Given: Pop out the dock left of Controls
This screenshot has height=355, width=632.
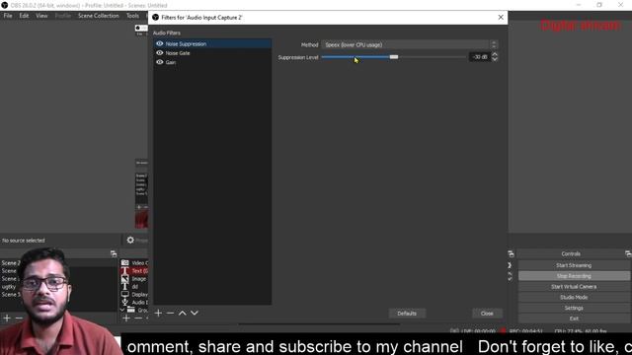Looking at the screenshot, I should [511, 253].
